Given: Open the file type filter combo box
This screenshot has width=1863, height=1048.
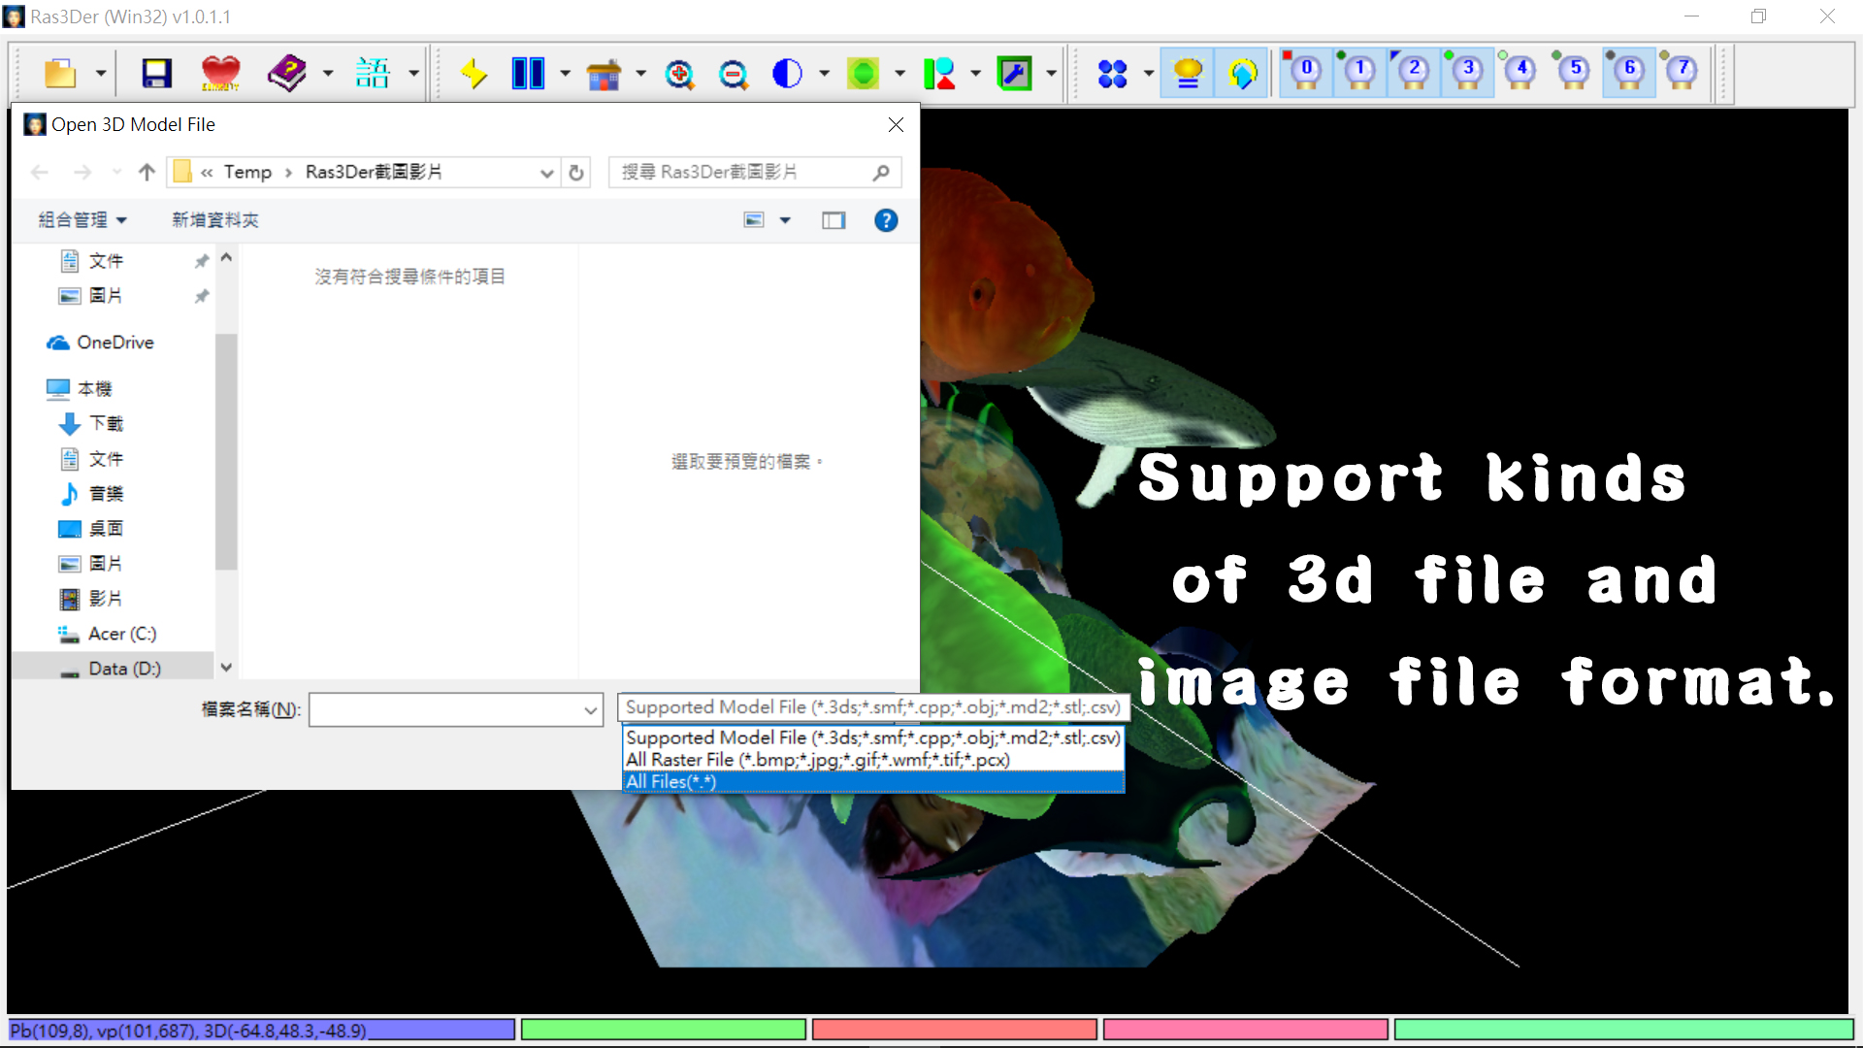Looking at the screenshot, I should (871, 707).
